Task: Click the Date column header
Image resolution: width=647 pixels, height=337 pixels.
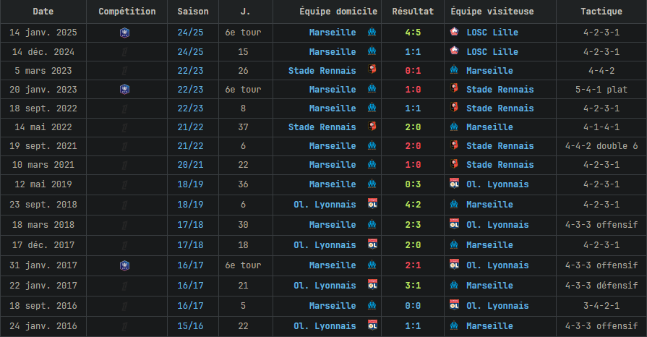Action: click(43, 12)
